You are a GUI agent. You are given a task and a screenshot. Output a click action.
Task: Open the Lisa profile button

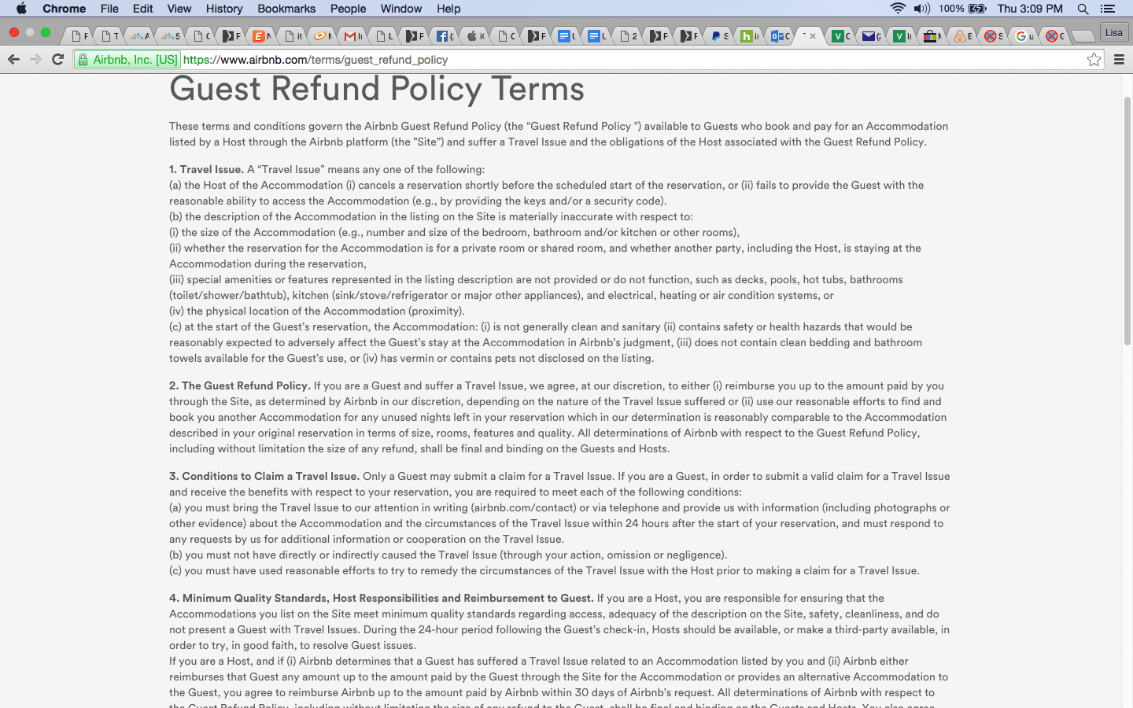(x=1114, y=33)
